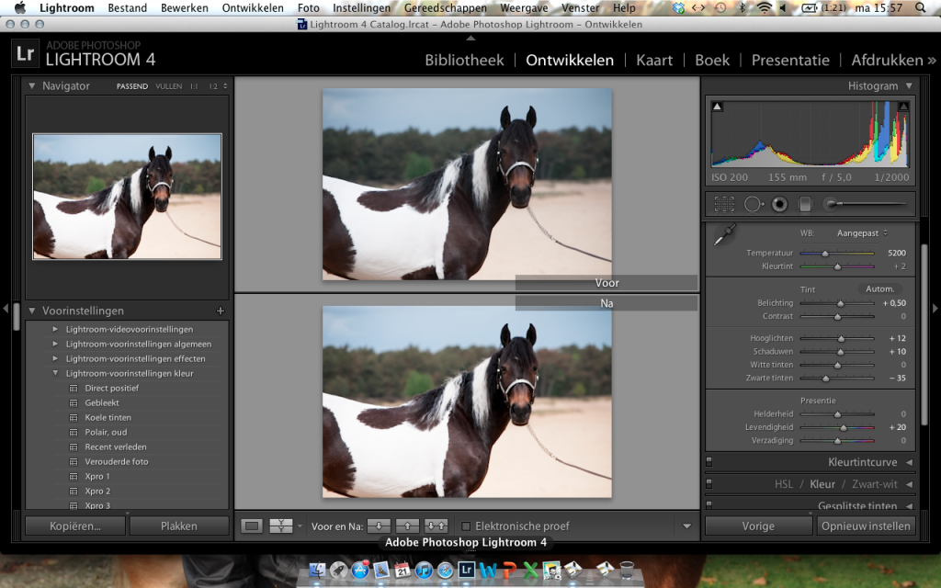
Task: Toggle highlight clipping indicator in histogram
Action: [903, 107]
